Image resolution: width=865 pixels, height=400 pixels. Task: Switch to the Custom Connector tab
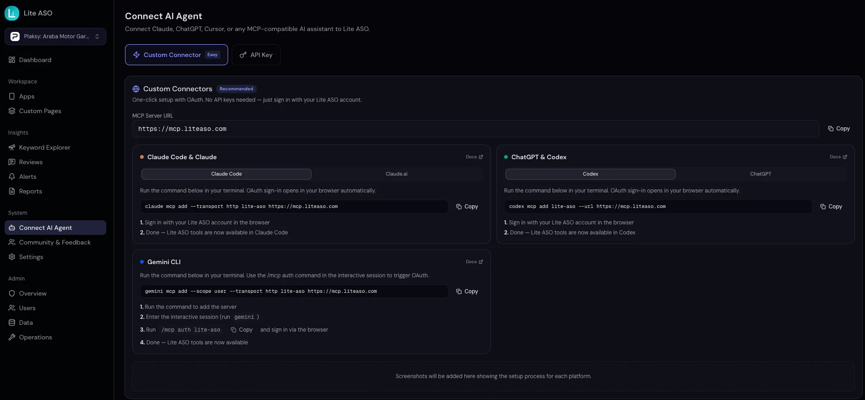pyautogui.click(x=177, y=55)
